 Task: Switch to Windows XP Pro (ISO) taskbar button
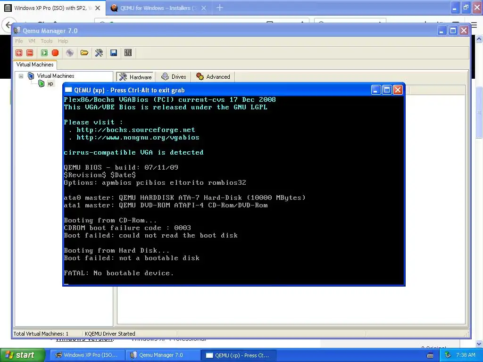pos(87,355)
